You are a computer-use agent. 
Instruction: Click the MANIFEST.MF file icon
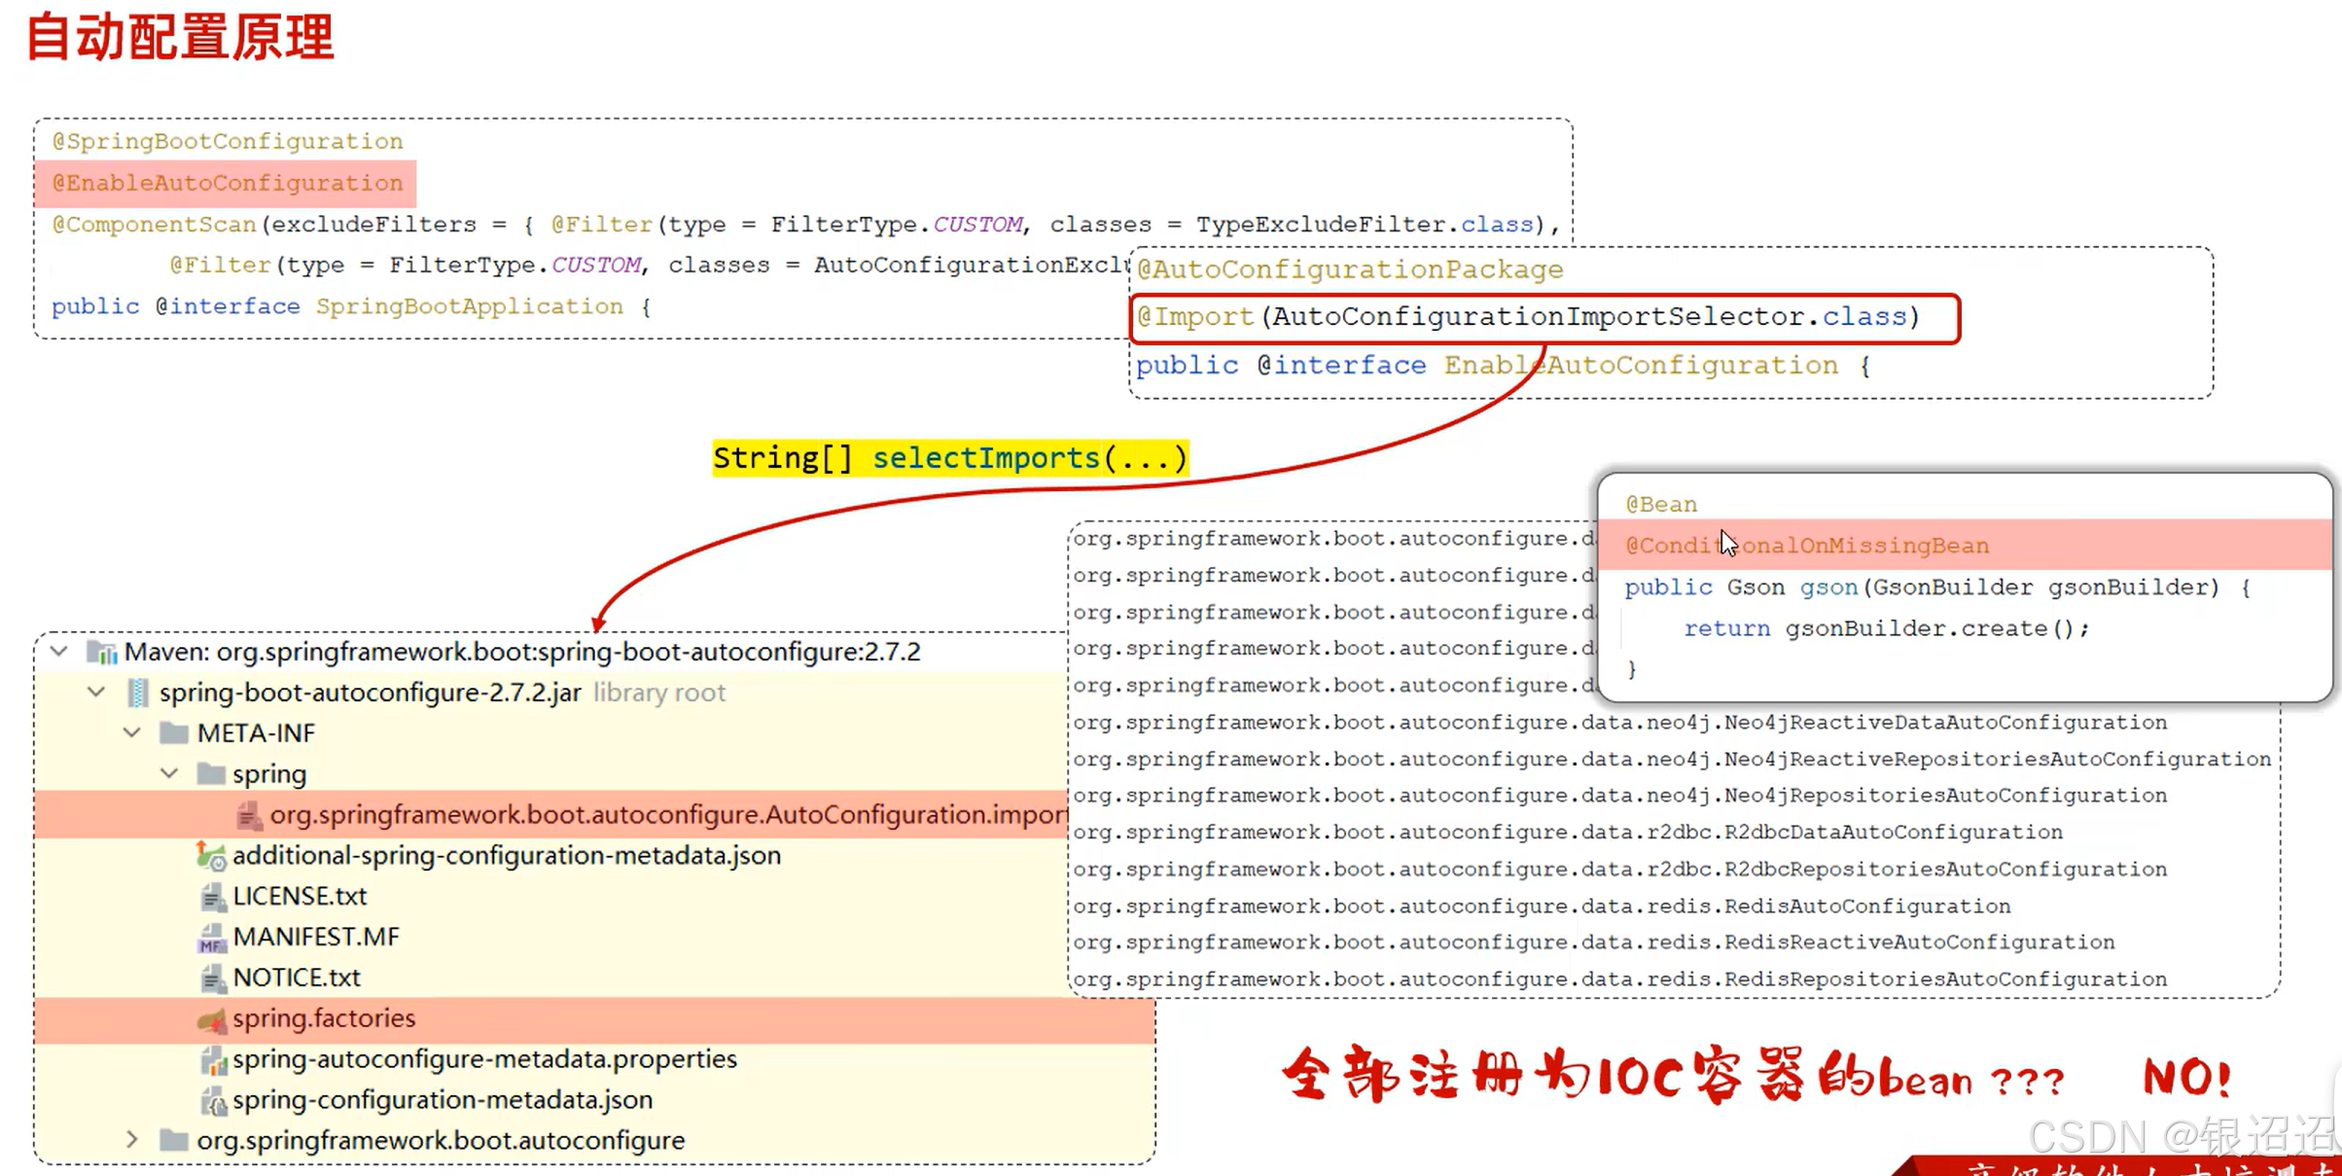(x=211, y=937)
